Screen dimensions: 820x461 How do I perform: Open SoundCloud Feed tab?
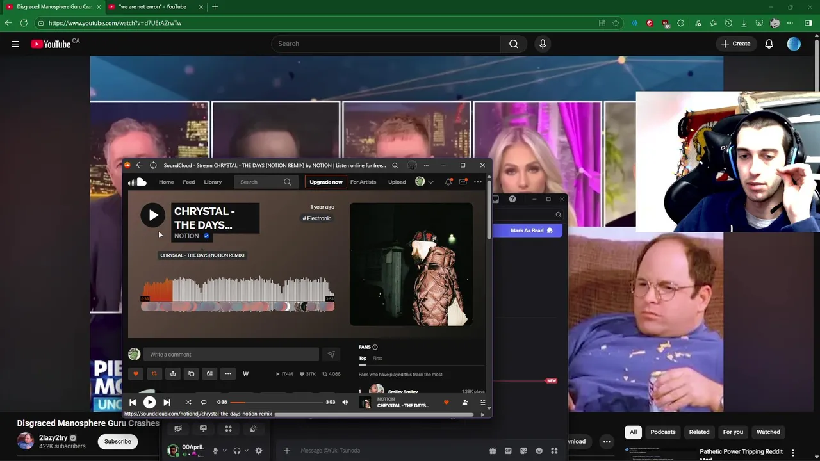[x=188, y=182]
